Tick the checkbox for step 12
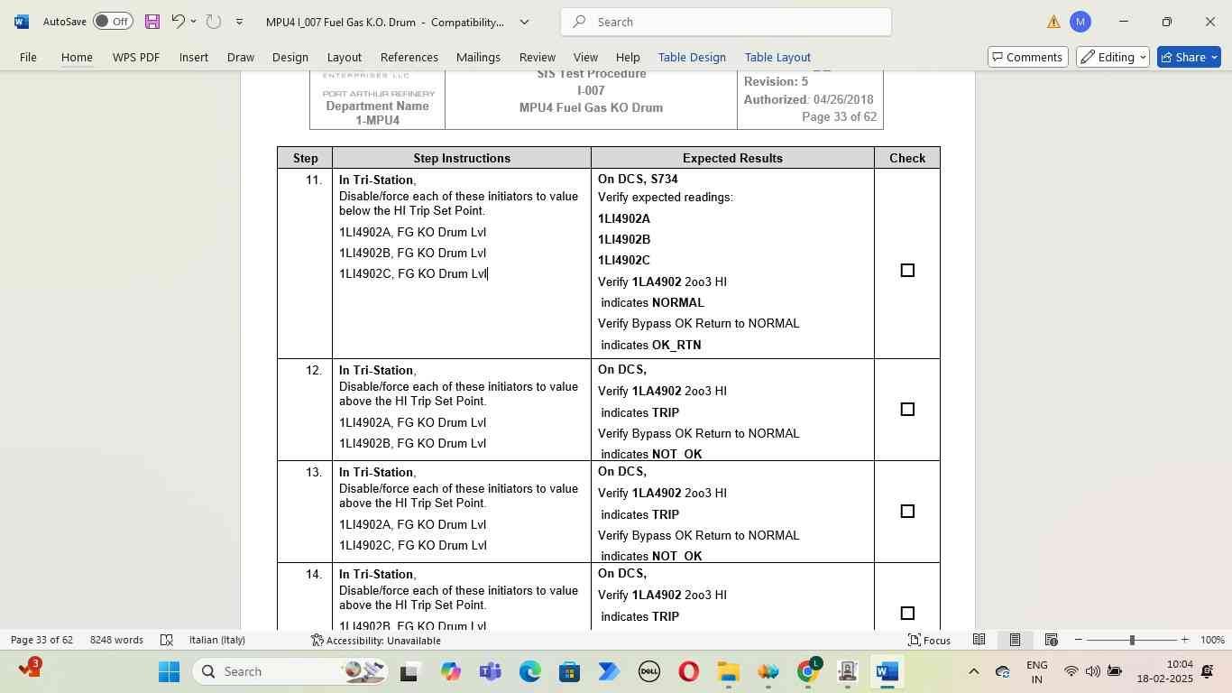 click(x=907, y=410)
